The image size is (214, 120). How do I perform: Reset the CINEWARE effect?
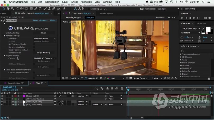(x=35, y=20)
